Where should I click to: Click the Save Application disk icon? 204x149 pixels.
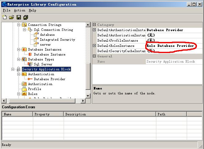click(18, 17)
